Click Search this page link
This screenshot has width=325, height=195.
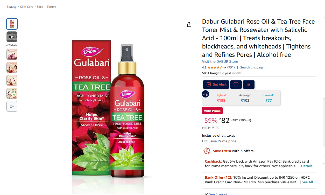coord(252,67)
